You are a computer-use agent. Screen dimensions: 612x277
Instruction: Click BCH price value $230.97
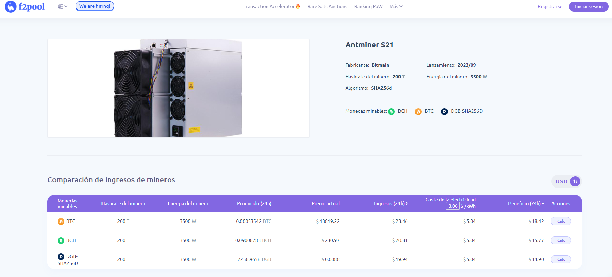[330, 240]
